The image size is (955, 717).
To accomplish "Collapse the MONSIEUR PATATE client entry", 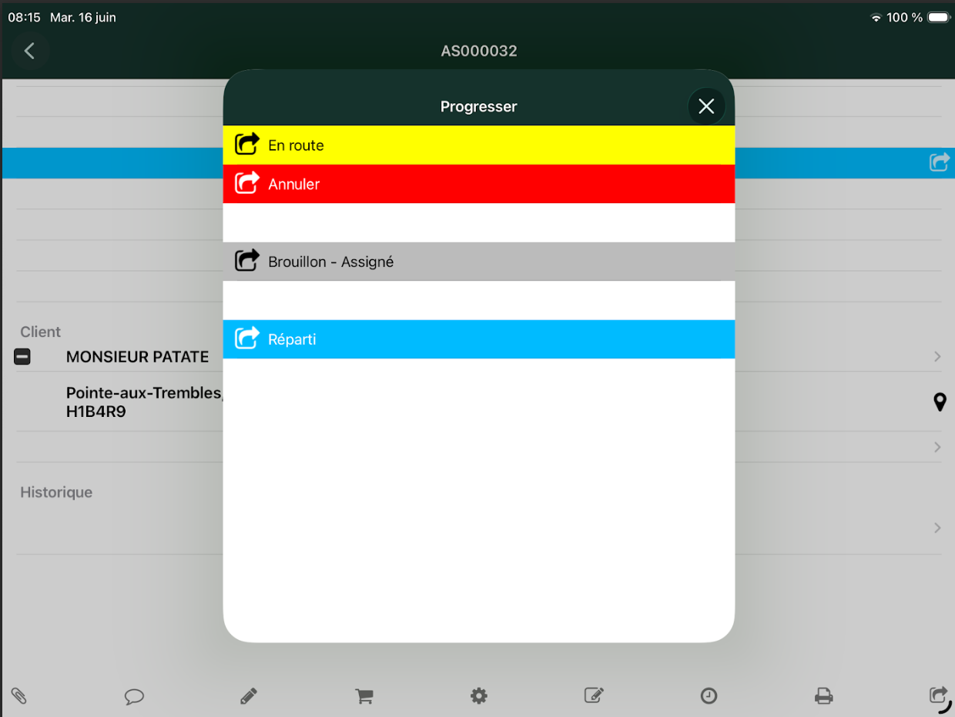I will (22, 356).
